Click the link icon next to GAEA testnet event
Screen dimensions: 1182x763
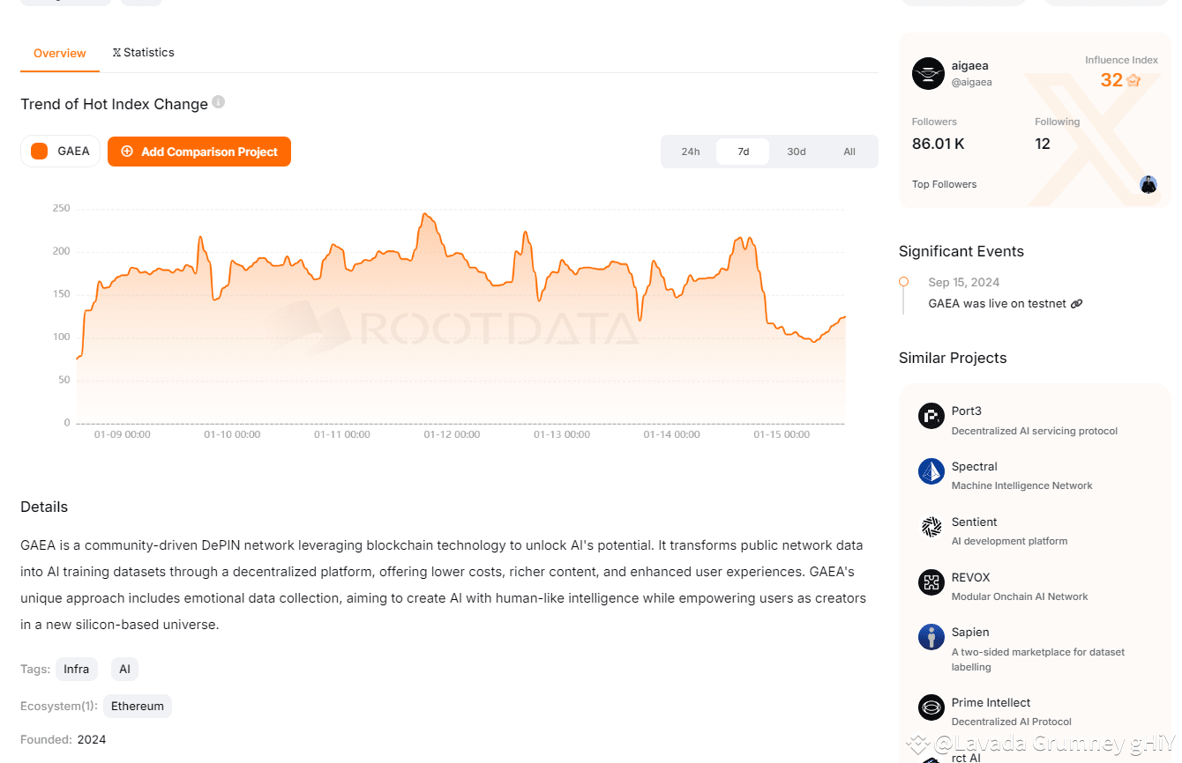[1076, 303]
